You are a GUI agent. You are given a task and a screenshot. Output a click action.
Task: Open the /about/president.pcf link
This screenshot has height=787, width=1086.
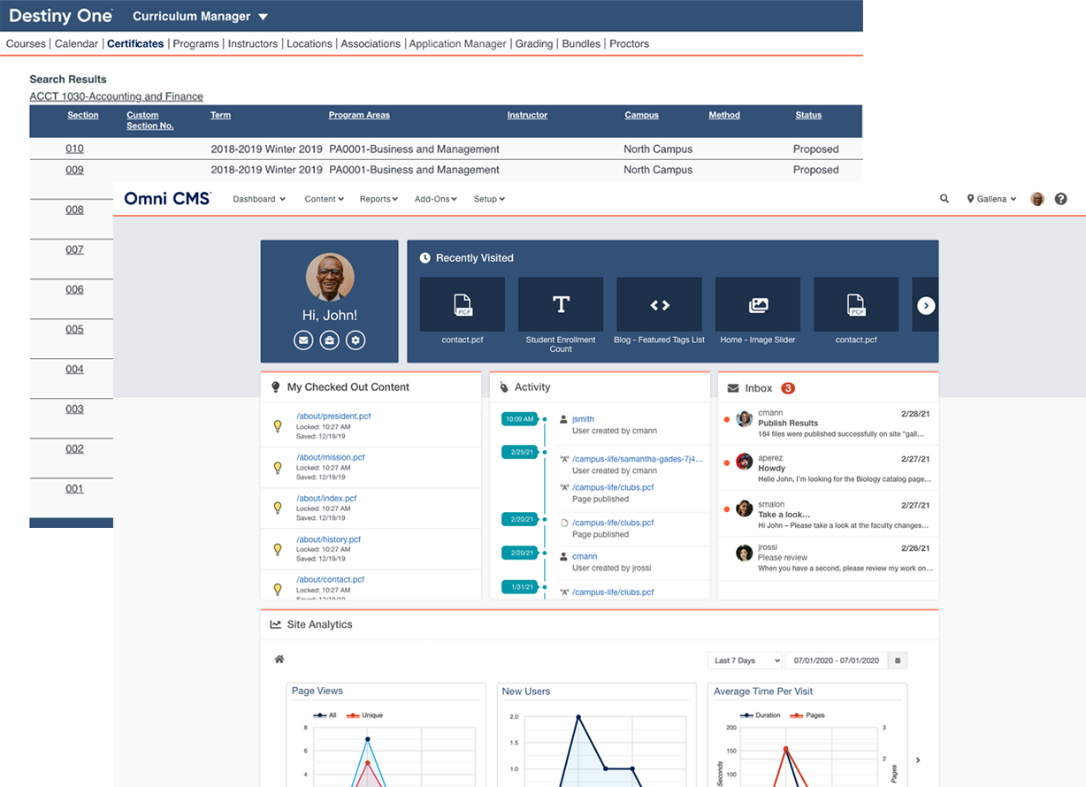pyautogui.click(x=333, y=416)
